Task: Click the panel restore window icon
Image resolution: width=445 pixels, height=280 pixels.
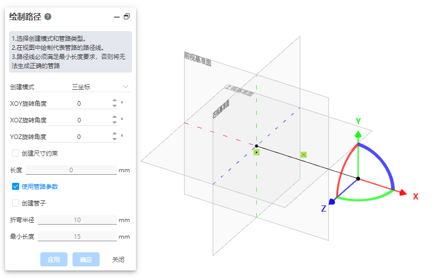Action: click(x=127, y=17)
